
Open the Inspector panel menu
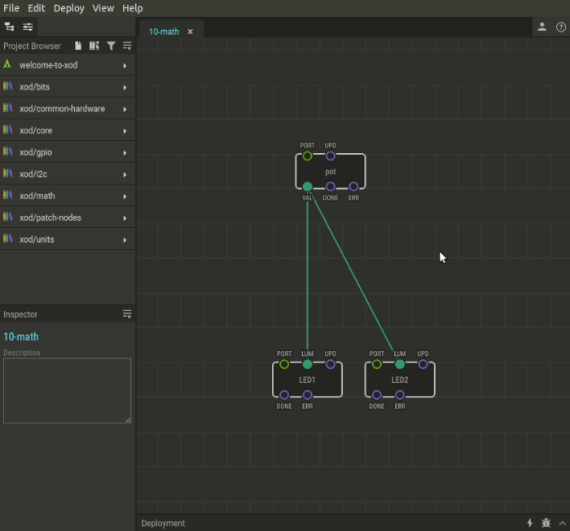127,314
